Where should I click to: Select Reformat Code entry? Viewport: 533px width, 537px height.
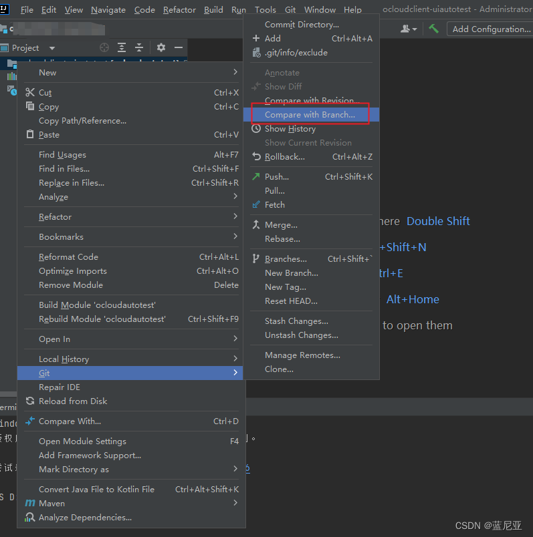pos(131,257)
